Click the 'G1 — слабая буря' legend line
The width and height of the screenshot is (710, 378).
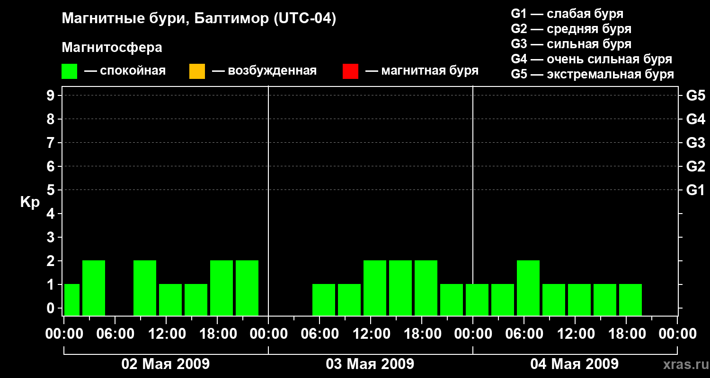point(567,14)
